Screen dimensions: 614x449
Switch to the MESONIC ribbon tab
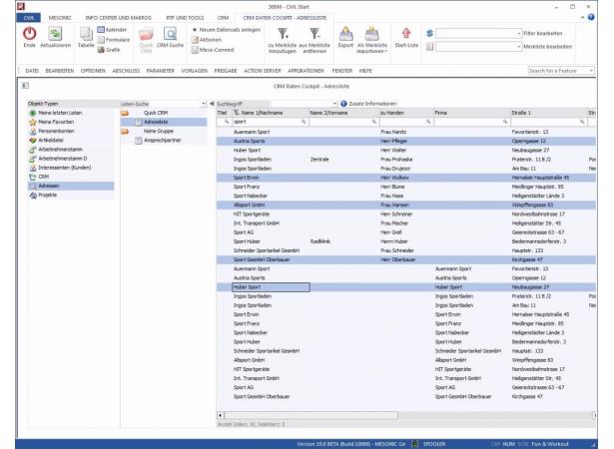pyautogui.click(x=60, y=18)
